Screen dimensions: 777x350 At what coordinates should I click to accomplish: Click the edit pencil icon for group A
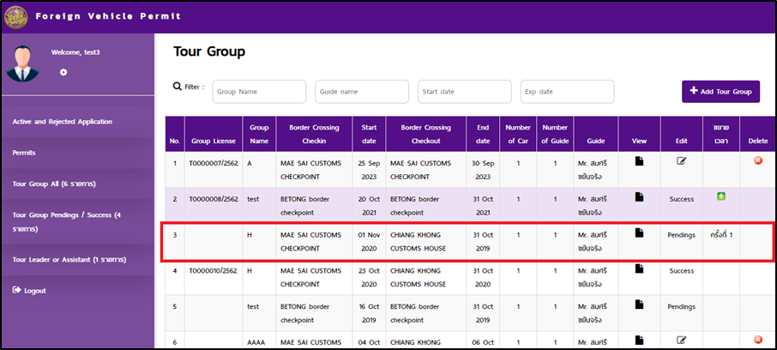681,160
